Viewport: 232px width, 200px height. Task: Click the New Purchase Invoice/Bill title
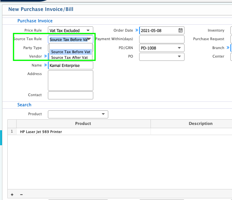(41, 9)
